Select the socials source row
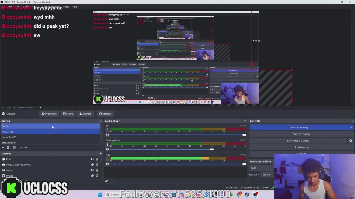 50,170
